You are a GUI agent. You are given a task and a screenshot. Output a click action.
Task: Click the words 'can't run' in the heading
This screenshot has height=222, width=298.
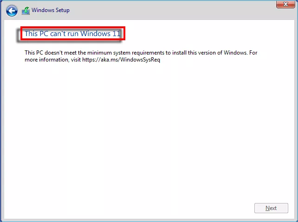(64, 33)
